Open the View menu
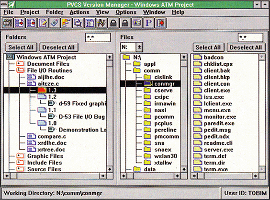Viewport: 270px width, 200px height. pos(102,12)
